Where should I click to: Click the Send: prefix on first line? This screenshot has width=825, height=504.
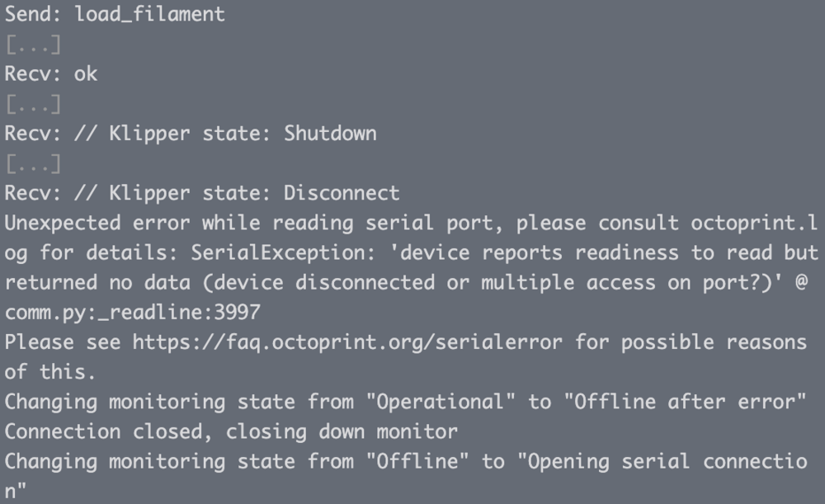(x=34, y=14)
